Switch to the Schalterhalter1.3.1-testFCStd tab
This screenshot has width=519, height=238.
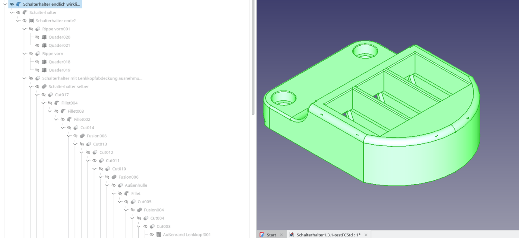tap(328, 235)
